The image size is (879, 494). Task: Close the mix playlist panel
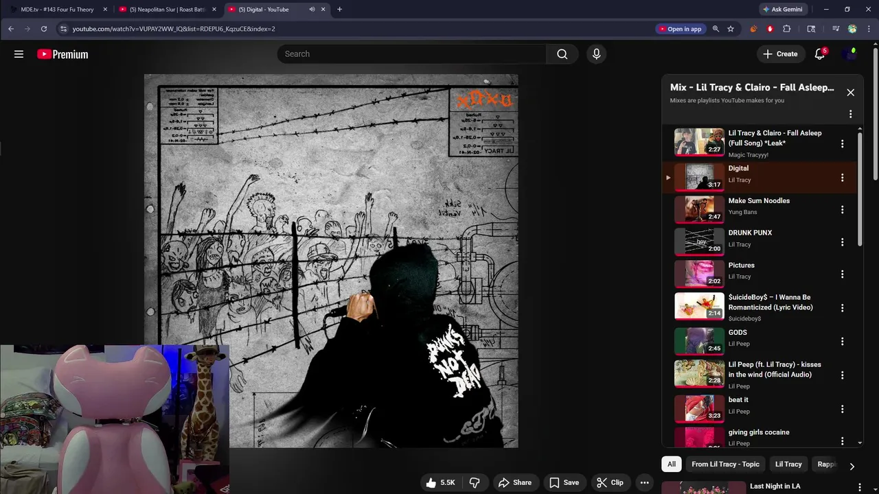pyautogui.click(x=850, y=93)
